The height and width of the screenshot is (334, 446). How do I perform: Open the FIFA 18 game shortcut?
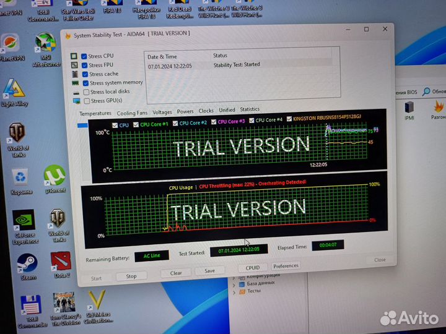click(x=112, y=7)
